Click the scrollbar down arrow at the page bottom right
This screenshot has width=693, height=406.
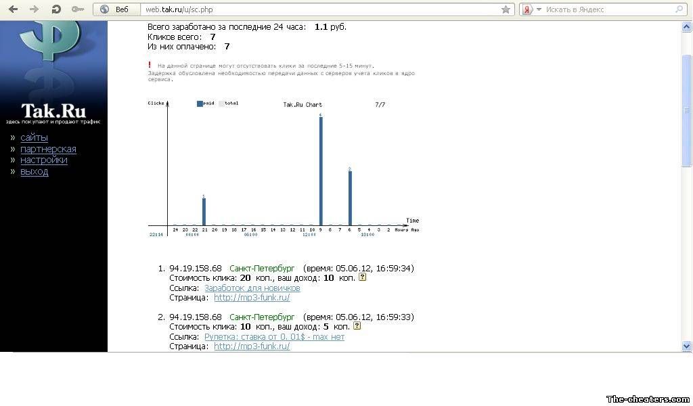point(687,346)
